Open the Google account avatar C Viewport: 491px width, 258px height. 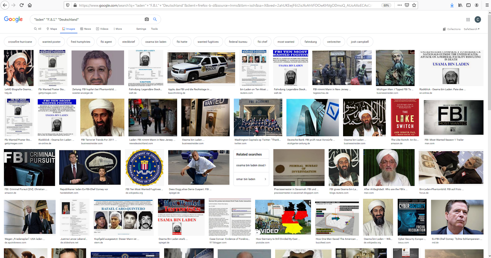478,20
